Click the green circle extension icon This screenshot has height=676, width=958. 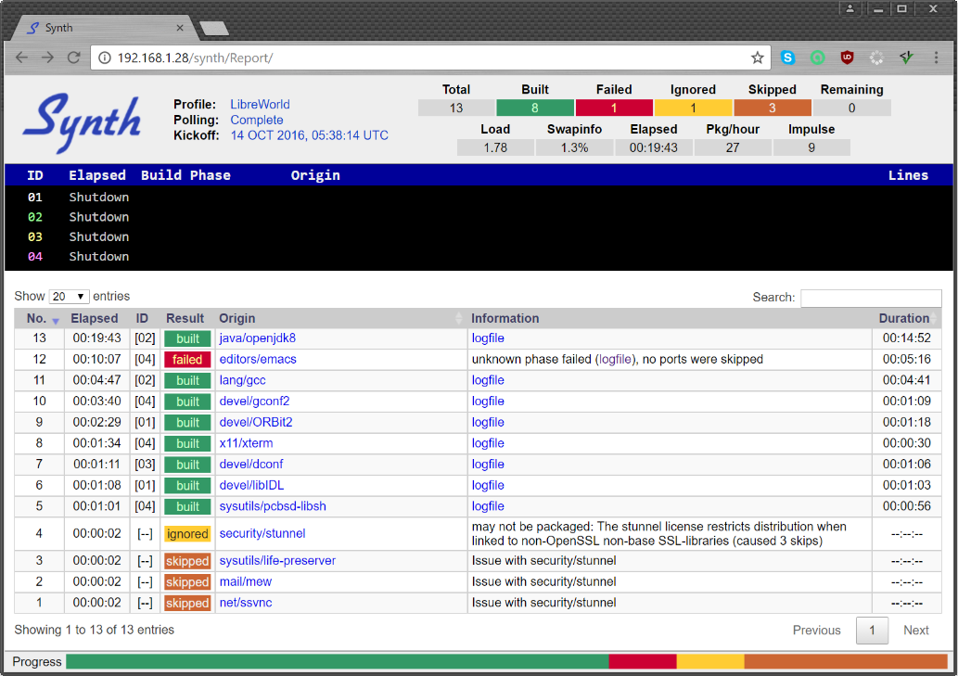[x=817, y=57]
